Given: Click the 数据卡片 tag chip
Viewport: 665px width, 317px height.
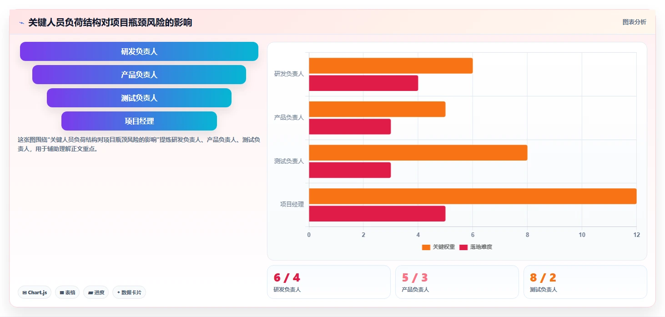Looking at the screenshot, I should [x=129, y=292].
